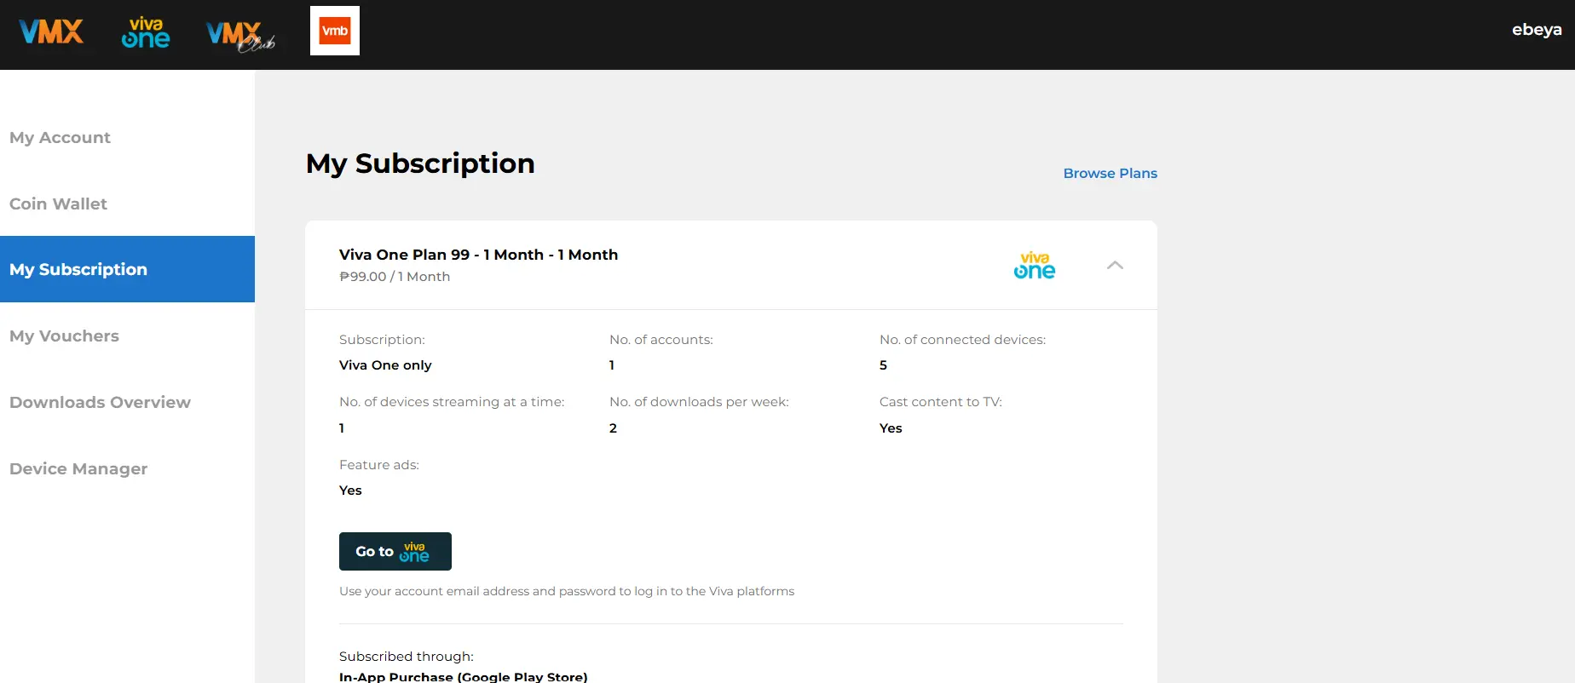Open the VMX Club logo in header
The height and width of the screenshot is (683, 1575).
click(240, 37)
